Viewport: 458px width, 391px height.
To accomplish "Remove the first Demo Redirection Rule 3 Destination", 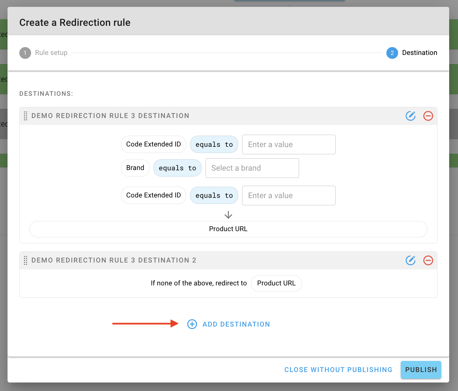I will click(x=428, y=116).
